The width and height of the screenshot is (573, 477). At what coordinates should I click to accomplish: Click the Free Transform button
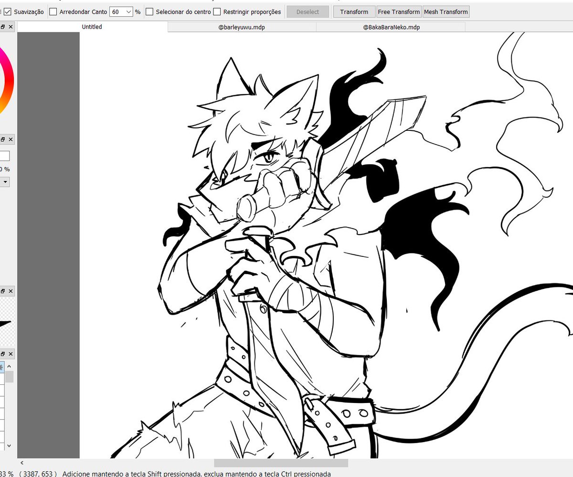click(x=399, y=11)
